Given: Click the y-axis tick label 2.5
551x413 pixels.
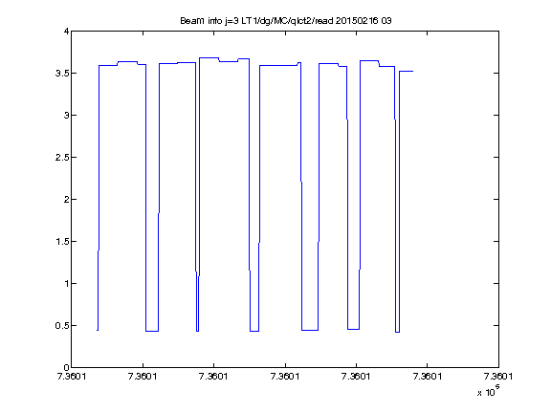Looking at the screenshot, I should click(62, 158).
